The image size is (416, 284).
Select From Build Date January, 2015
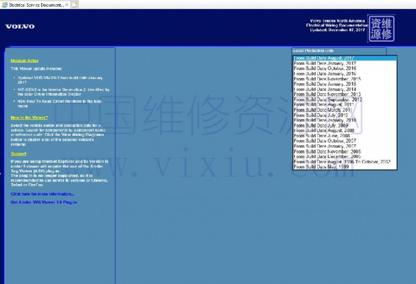[345, 84]
